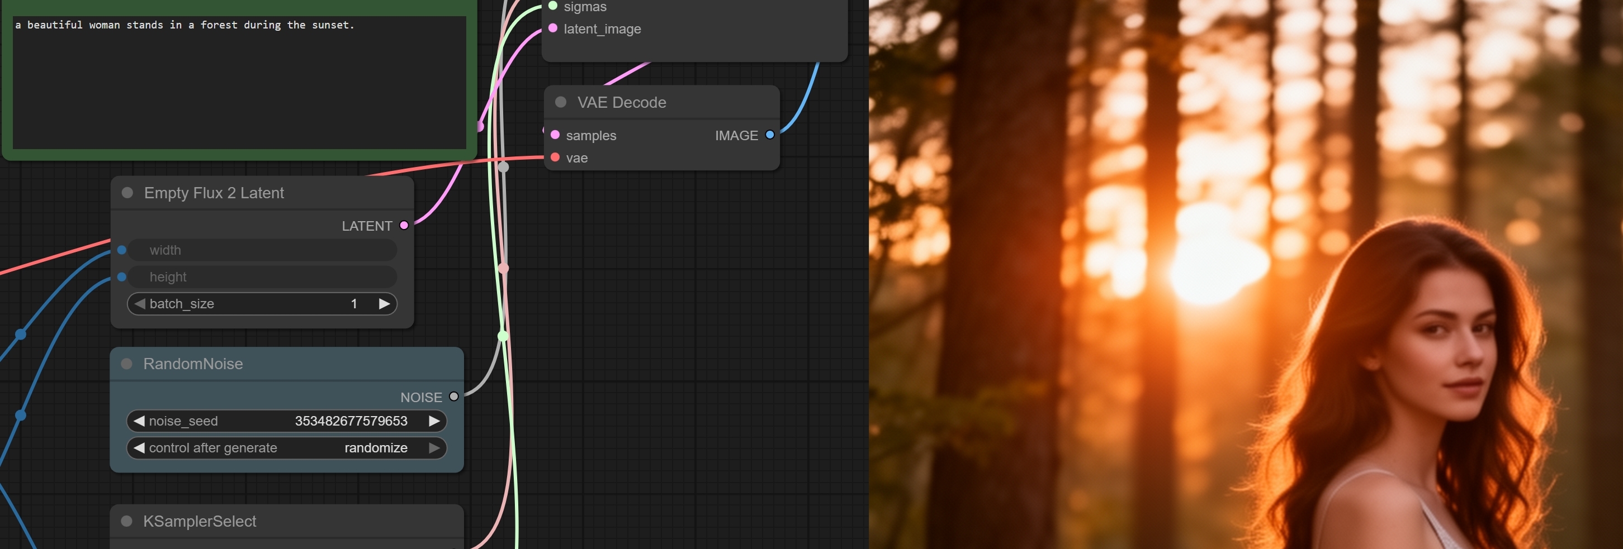Click the batch_size value 1

pyautogui.click(x=354, y=304)
